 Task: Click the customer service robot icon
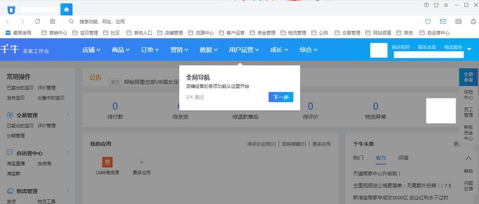coord(473,21)
